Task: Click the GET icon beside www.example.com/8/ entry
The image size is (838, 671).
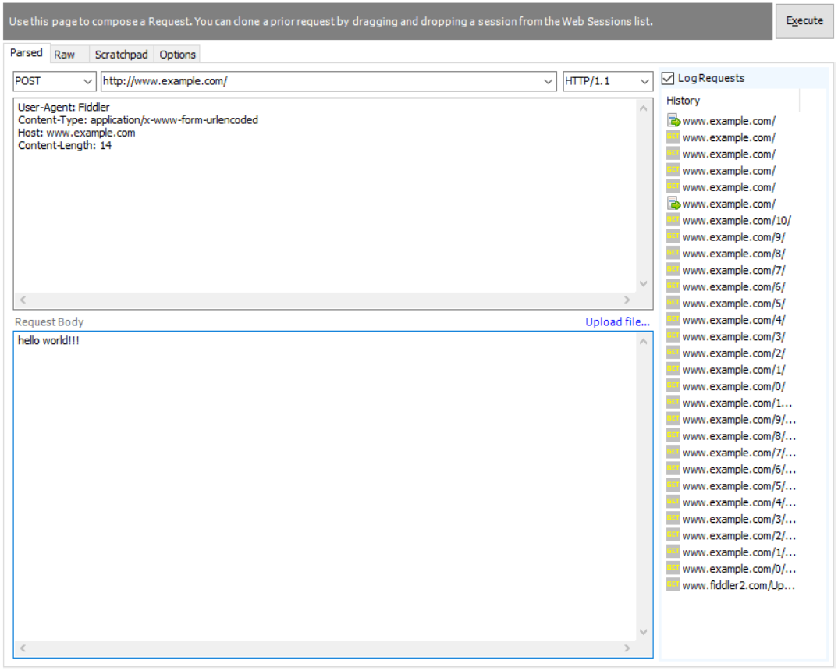Action: pyautogui.click(x=673, y=254)
